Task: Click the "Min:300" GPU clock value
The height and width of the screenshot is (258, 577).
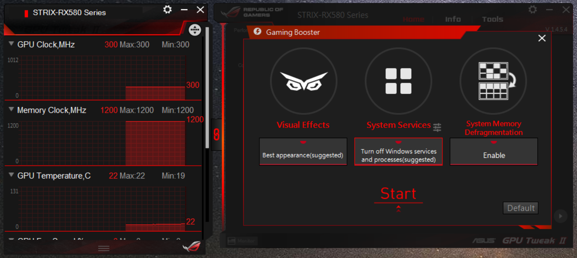Action: [x=176, y=44]
